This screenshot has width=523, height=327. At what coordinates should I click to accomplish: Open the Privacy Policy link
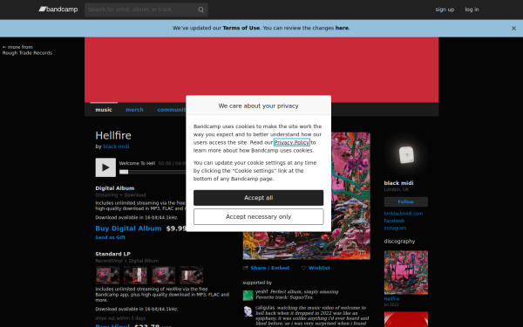(291, 142)
